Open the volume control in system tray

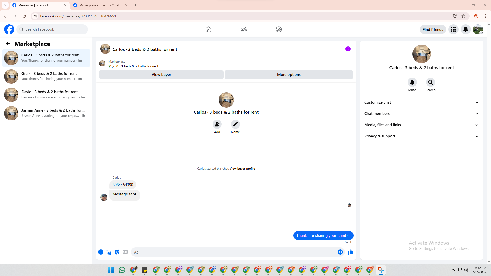point(466,270)
